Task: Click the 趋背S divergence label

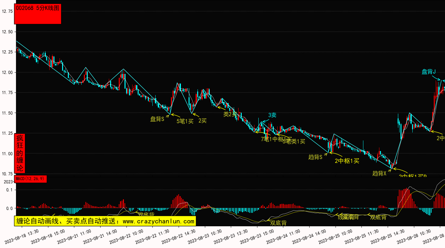Action: tap(315, 157)
